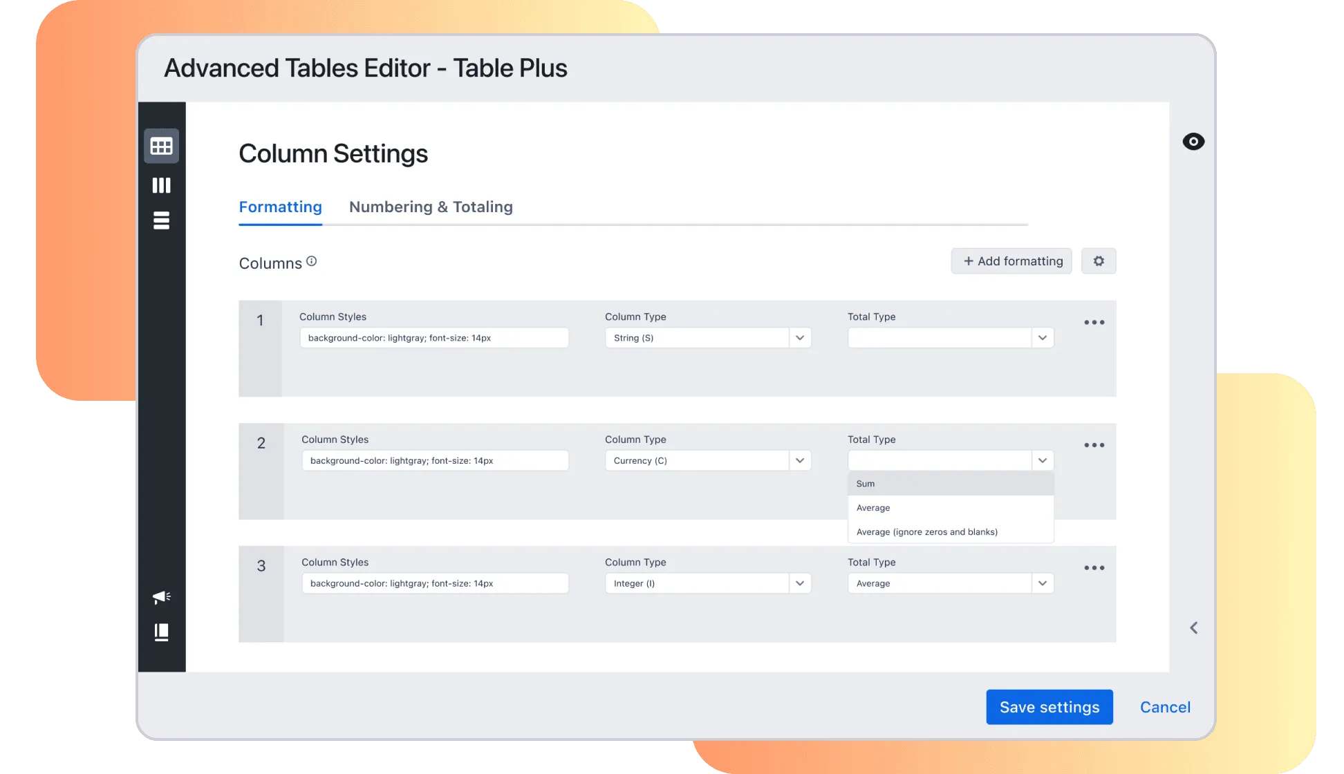Select the column settings sidebar icon
Viewport: 1344px width, 774px height.
click(161, 185)
